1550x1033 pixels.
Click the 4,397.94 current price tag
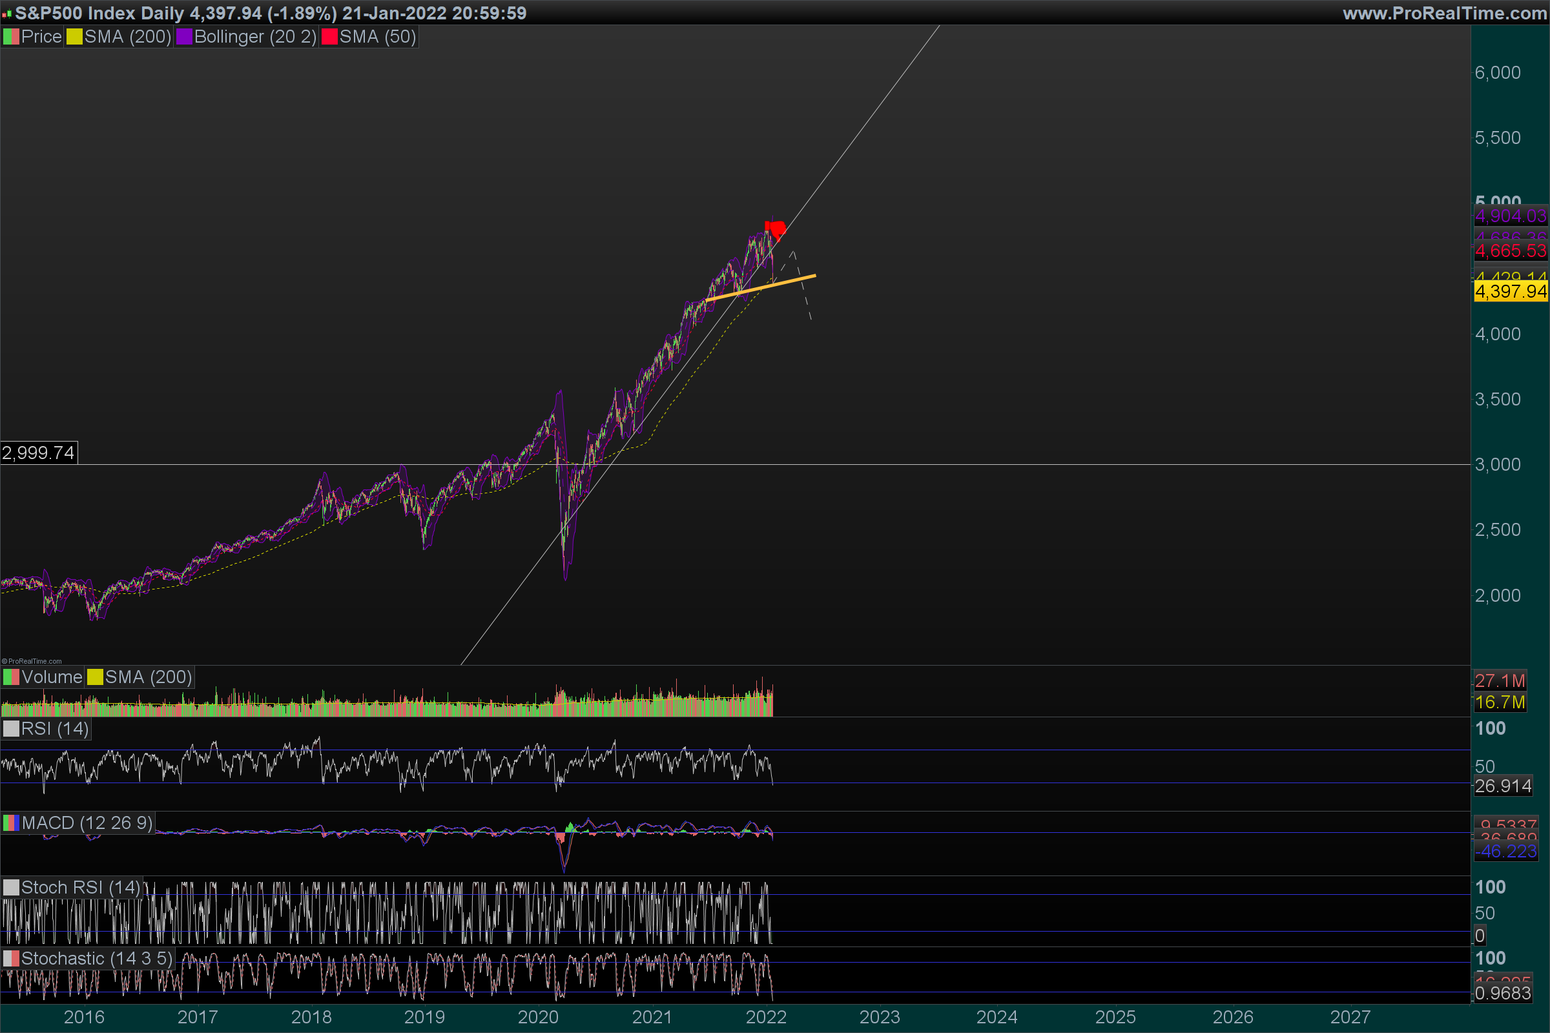pyautogui.click(x=1510, y=291)
